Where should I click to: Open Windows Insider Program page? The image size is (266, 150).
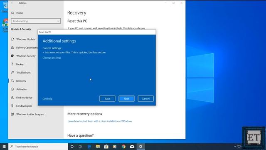click(x=30, y=114)
